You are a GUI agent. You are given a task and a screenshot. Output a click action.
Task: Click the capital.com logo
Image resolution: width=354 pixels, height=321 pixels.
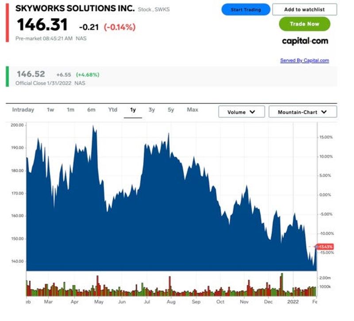pyautogui.click(x=305, y=41)
